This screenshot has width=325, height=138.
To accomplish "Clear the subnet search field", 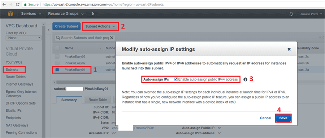I will (112, 38).
